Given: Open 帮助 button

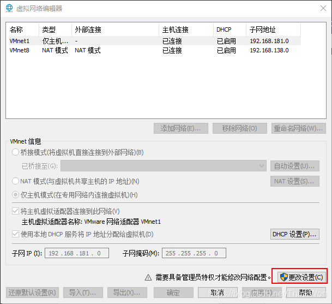Looking at the screenshot, I should (x=306, y=293).
